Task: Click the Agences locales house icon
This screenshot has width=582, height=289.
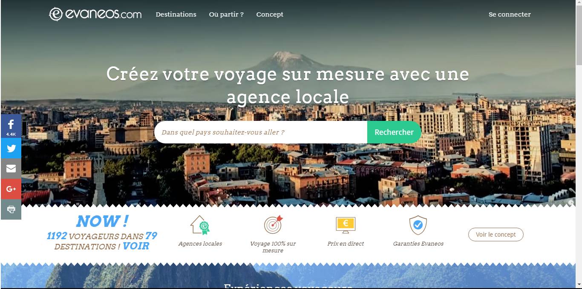Action: [200, 225]
